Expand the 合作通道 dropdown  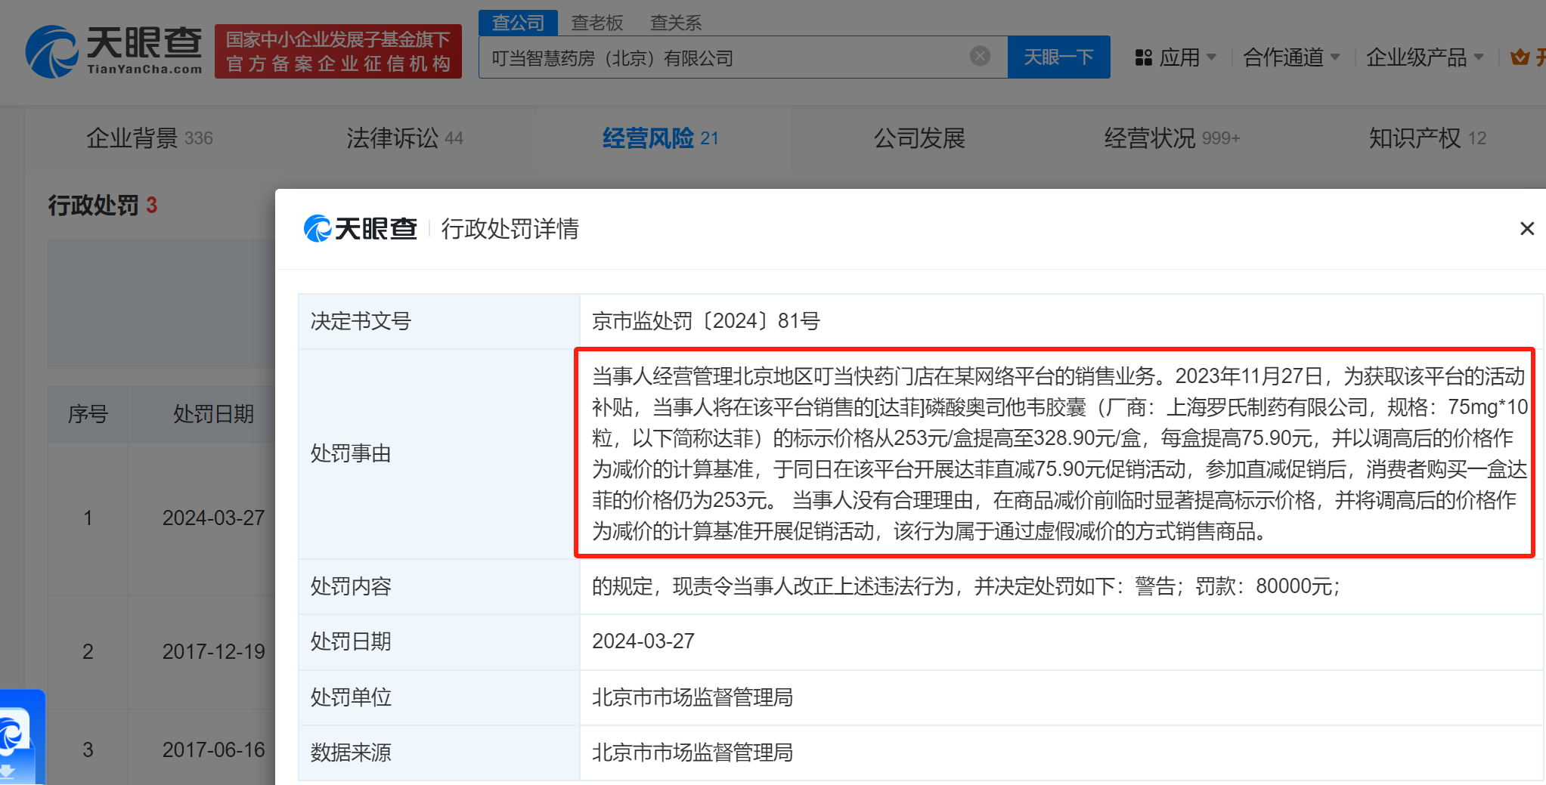click(1291, 57)
